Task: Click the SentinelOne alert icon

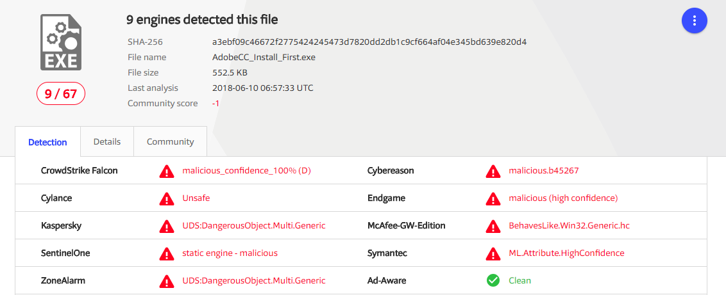Action: (167, 253)
